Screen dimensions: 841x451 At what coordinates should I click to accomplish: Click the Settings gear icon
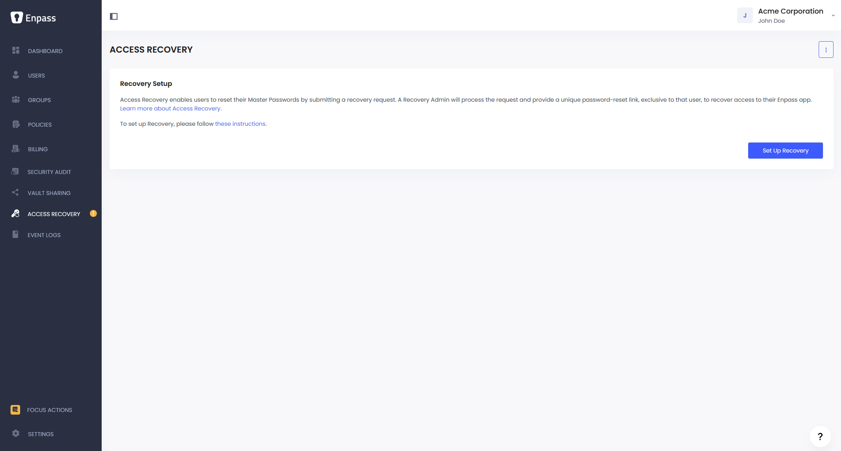pyautogui.click(x=16, y=433)
